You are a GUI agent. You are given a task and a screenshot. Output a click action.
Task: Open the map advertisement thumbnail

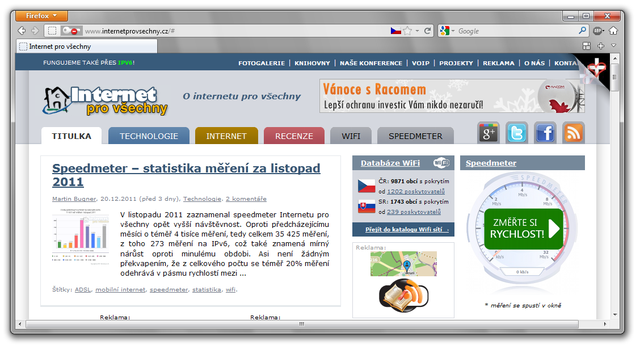pos(403,264)
